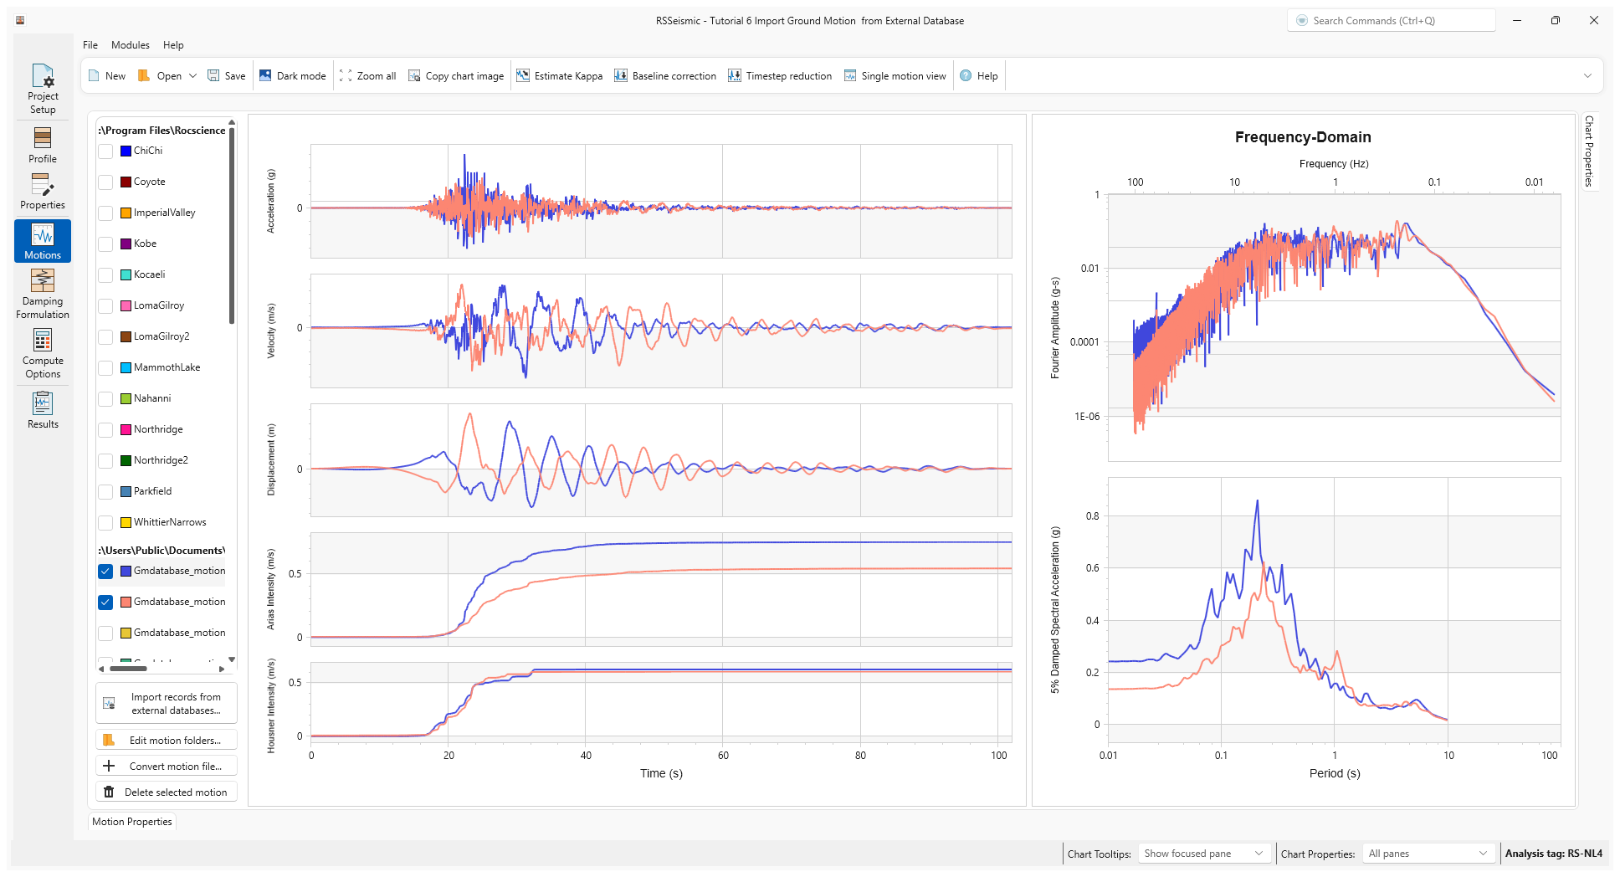The height and width of the screenshot is (877, 1620).
Task: Click the Estimate Kappa toolbar icon
Action: (x=559, y=75)
